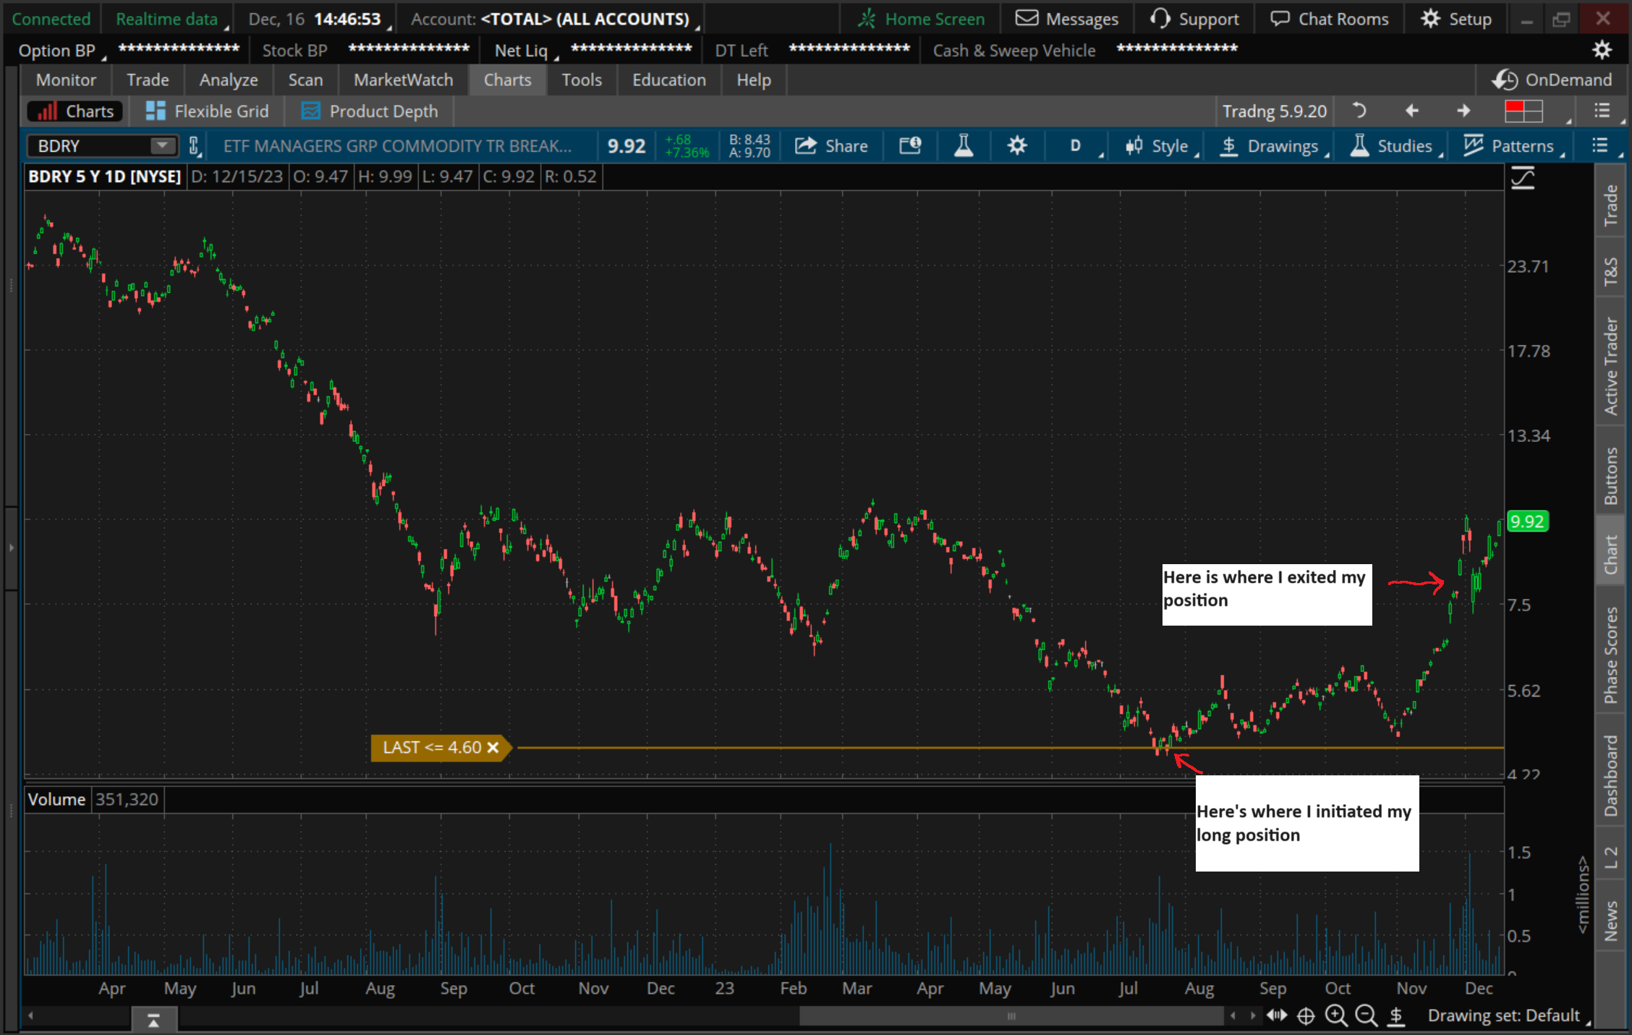1632x1035 pixels.
Task: Toggle the chart scale mode icon
Action: tap(1523, 178)
